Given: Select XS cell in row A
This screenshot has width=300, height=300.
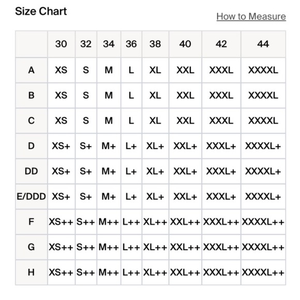Looking at the screenshot, I should pos(61,70).
